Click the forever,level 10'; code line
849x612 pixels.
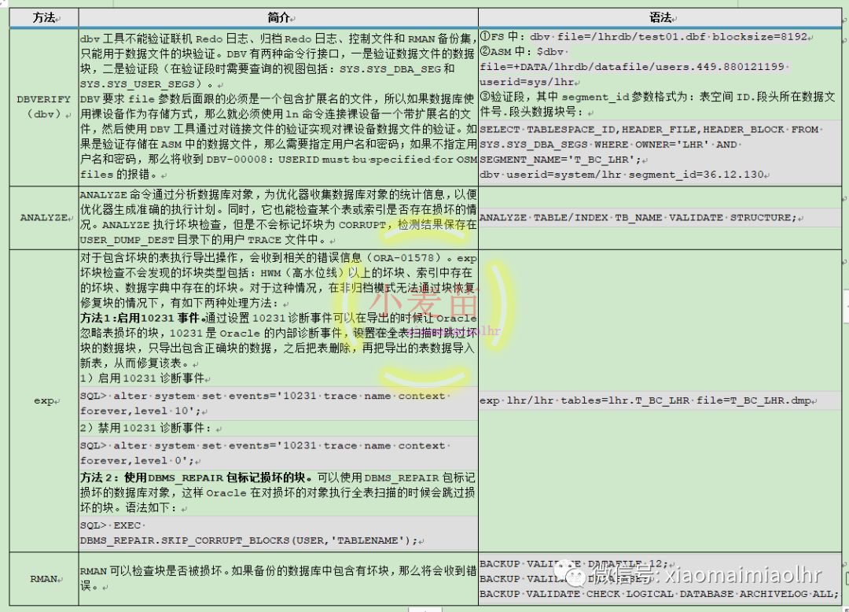pyautogui.click(x=140, y=411)
